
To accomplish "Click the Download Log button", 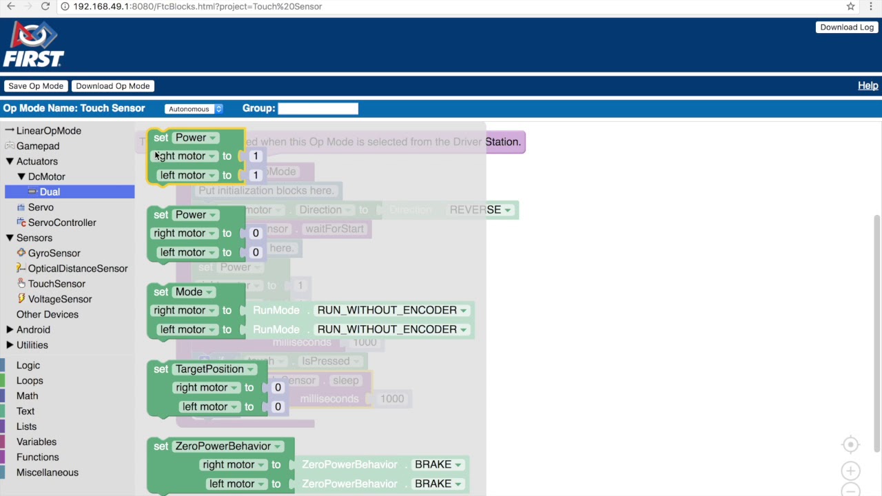I will coord(847,28).
